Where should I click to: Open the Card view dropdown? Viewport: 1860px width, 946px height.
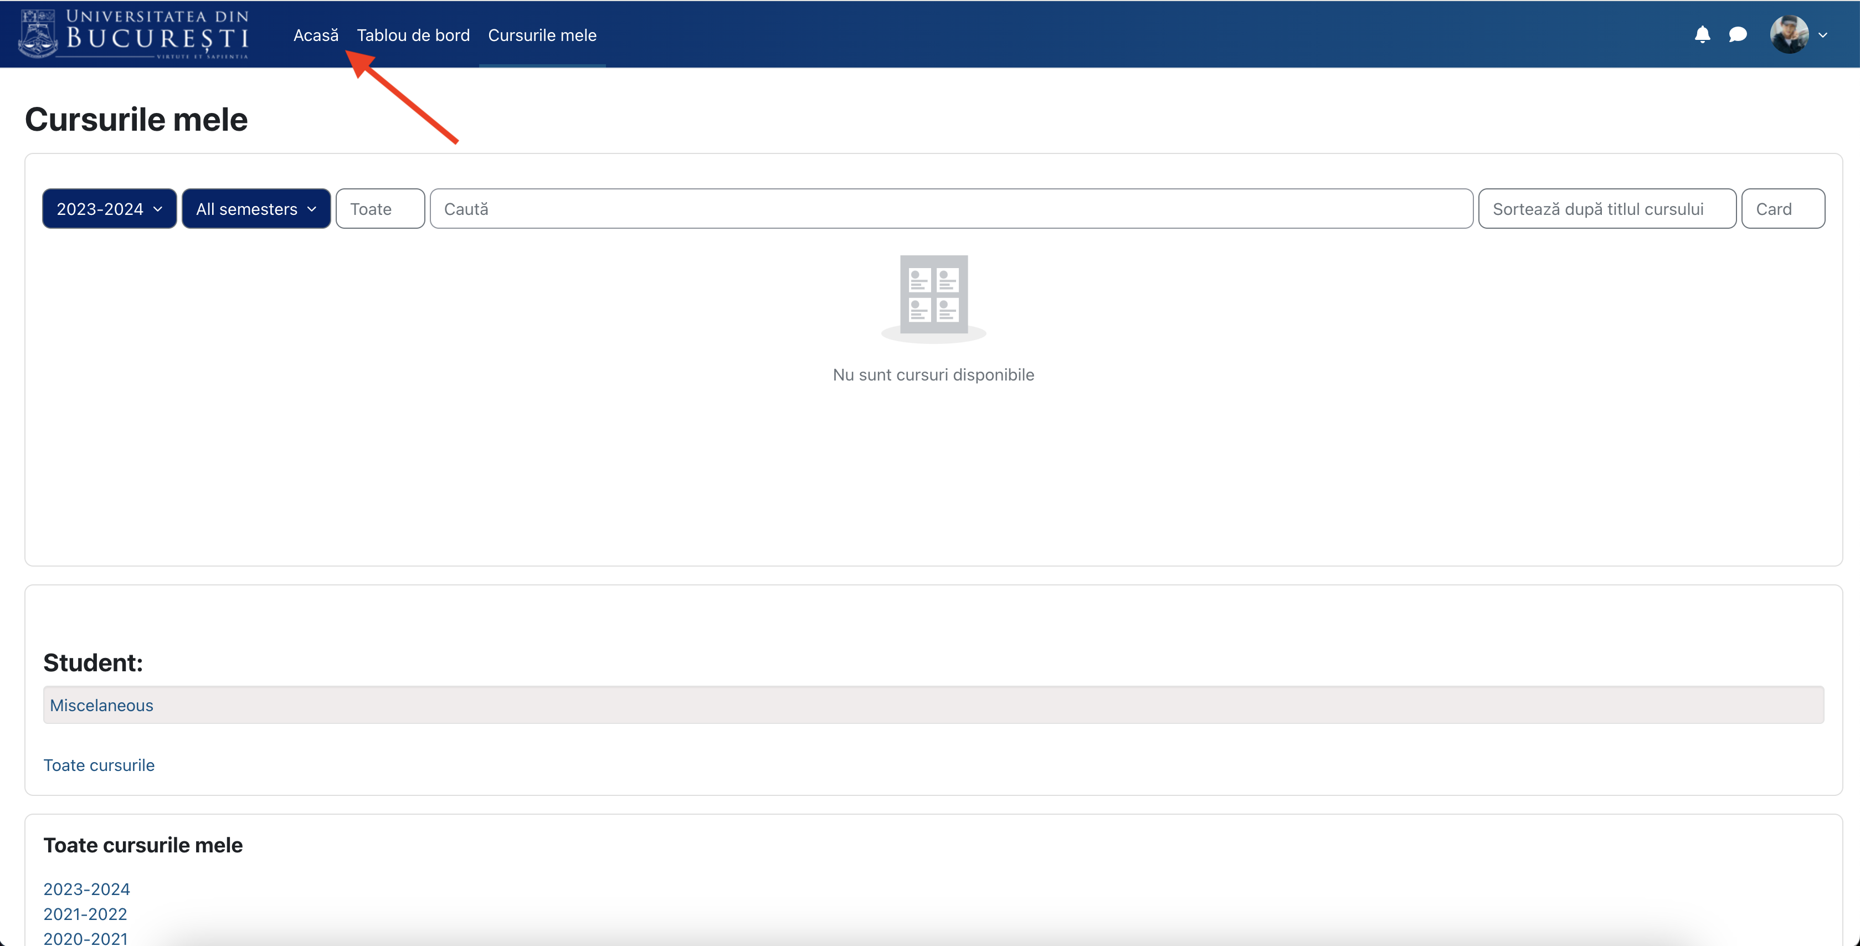tap(1783, 209)
